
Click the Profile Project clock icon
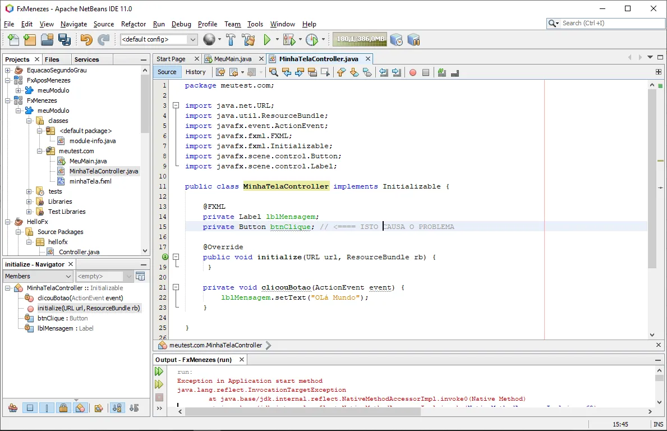click(312, 40)
